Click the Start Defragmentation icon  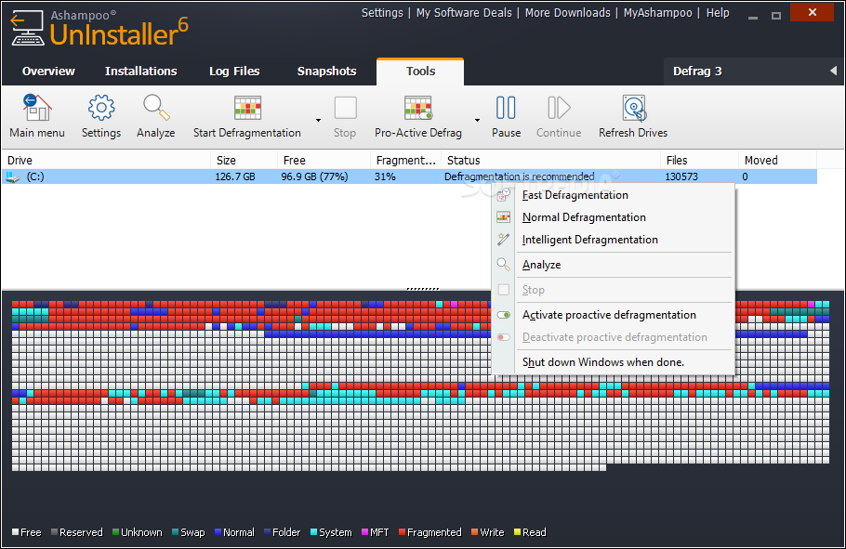coord(247,108)
